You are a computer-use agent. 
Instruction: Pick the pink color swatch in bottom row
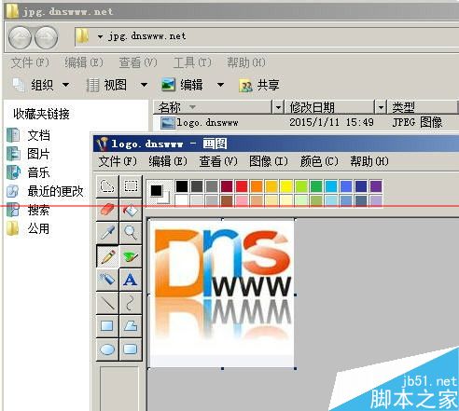(242, 200)
